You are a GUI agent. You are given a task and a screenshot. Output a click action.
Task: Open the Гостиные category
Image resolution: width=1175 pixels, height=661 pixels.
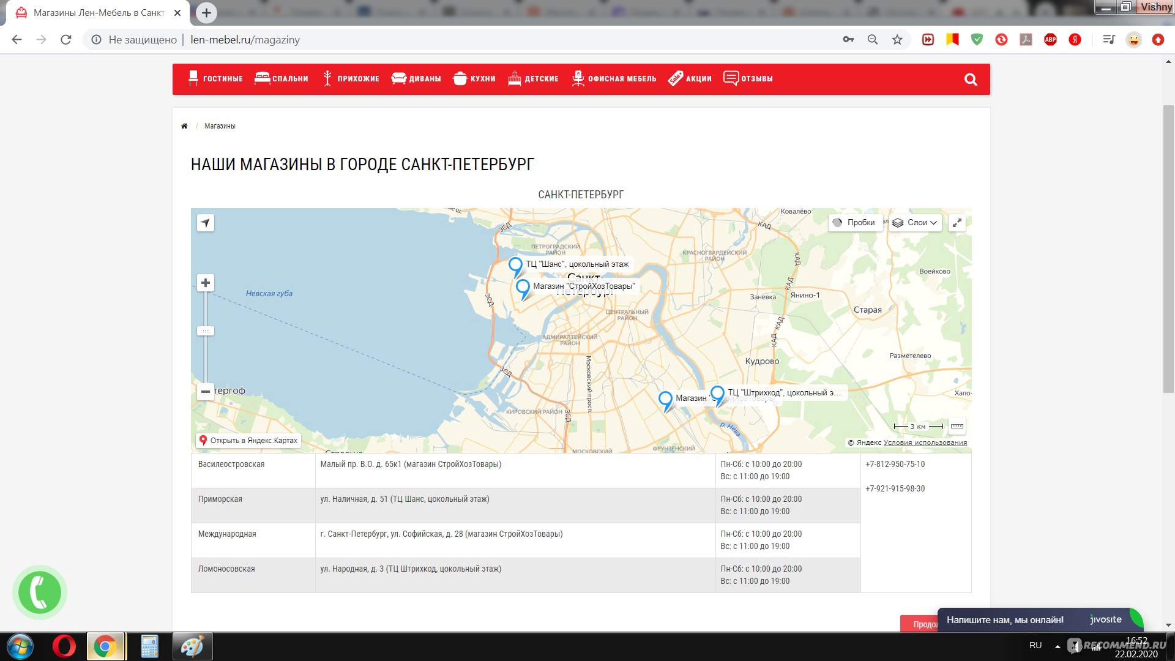[x=215, y=78]
